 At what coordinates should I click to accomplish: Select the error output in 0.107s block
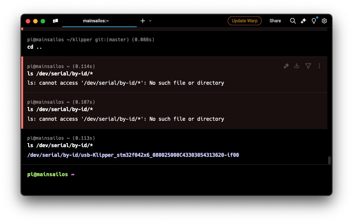pos(126,119)
